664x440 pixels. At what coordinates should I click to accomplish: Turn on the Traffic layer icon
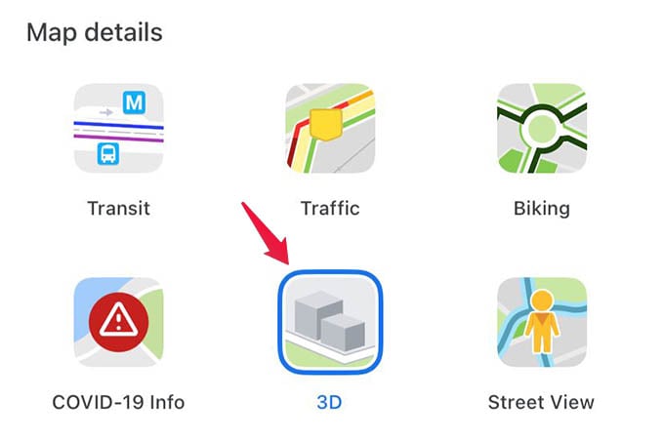[x=330, y=128]
